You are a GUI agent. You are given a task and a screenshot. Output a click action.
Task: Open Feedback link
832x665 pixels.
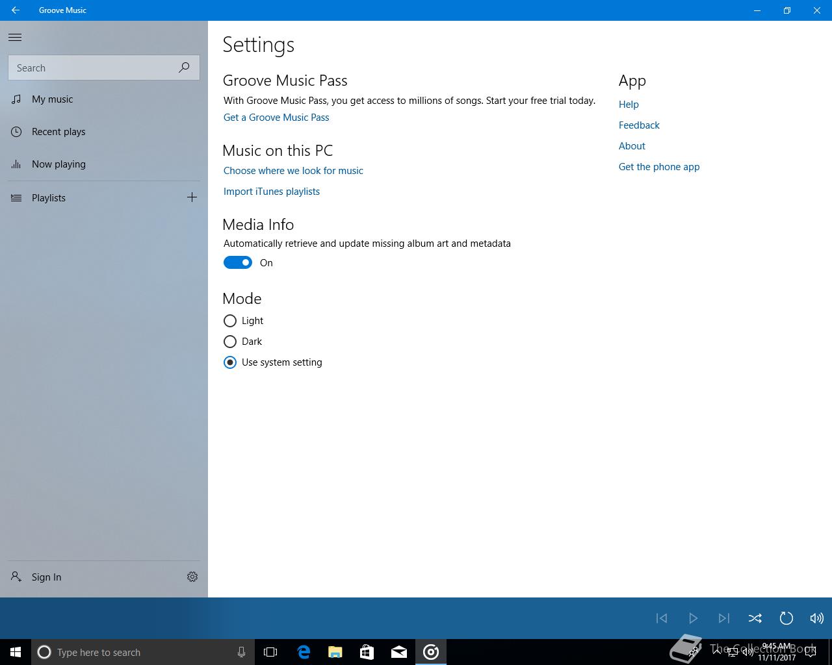pos(639,125)
